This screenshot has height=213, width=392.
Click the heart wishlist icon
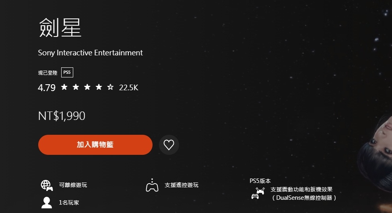(x=169, y=145)
